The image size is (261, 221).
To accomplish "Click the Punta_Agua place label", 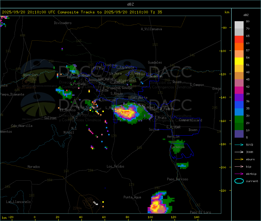I will [x=132, y=197].
